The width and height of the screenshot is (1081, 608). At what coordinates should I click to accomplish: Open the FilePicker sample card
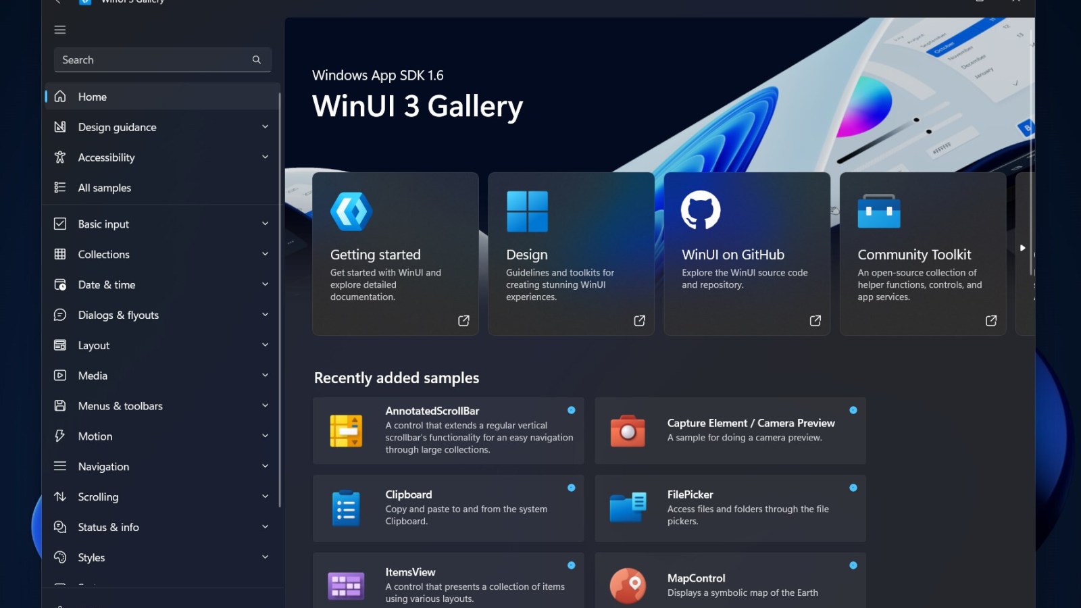click(730, 508)
